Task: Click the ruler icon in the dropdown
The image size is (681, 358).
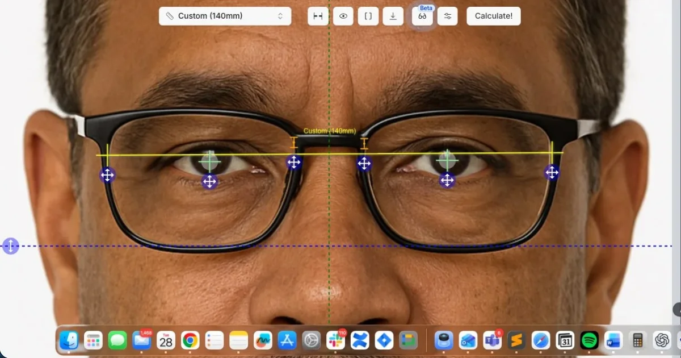Action: point(170,16)
